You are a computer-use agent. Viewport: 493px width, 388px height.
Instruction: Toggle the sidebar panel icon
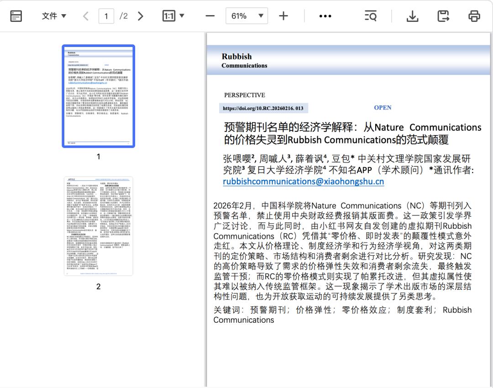pos(16,16)
